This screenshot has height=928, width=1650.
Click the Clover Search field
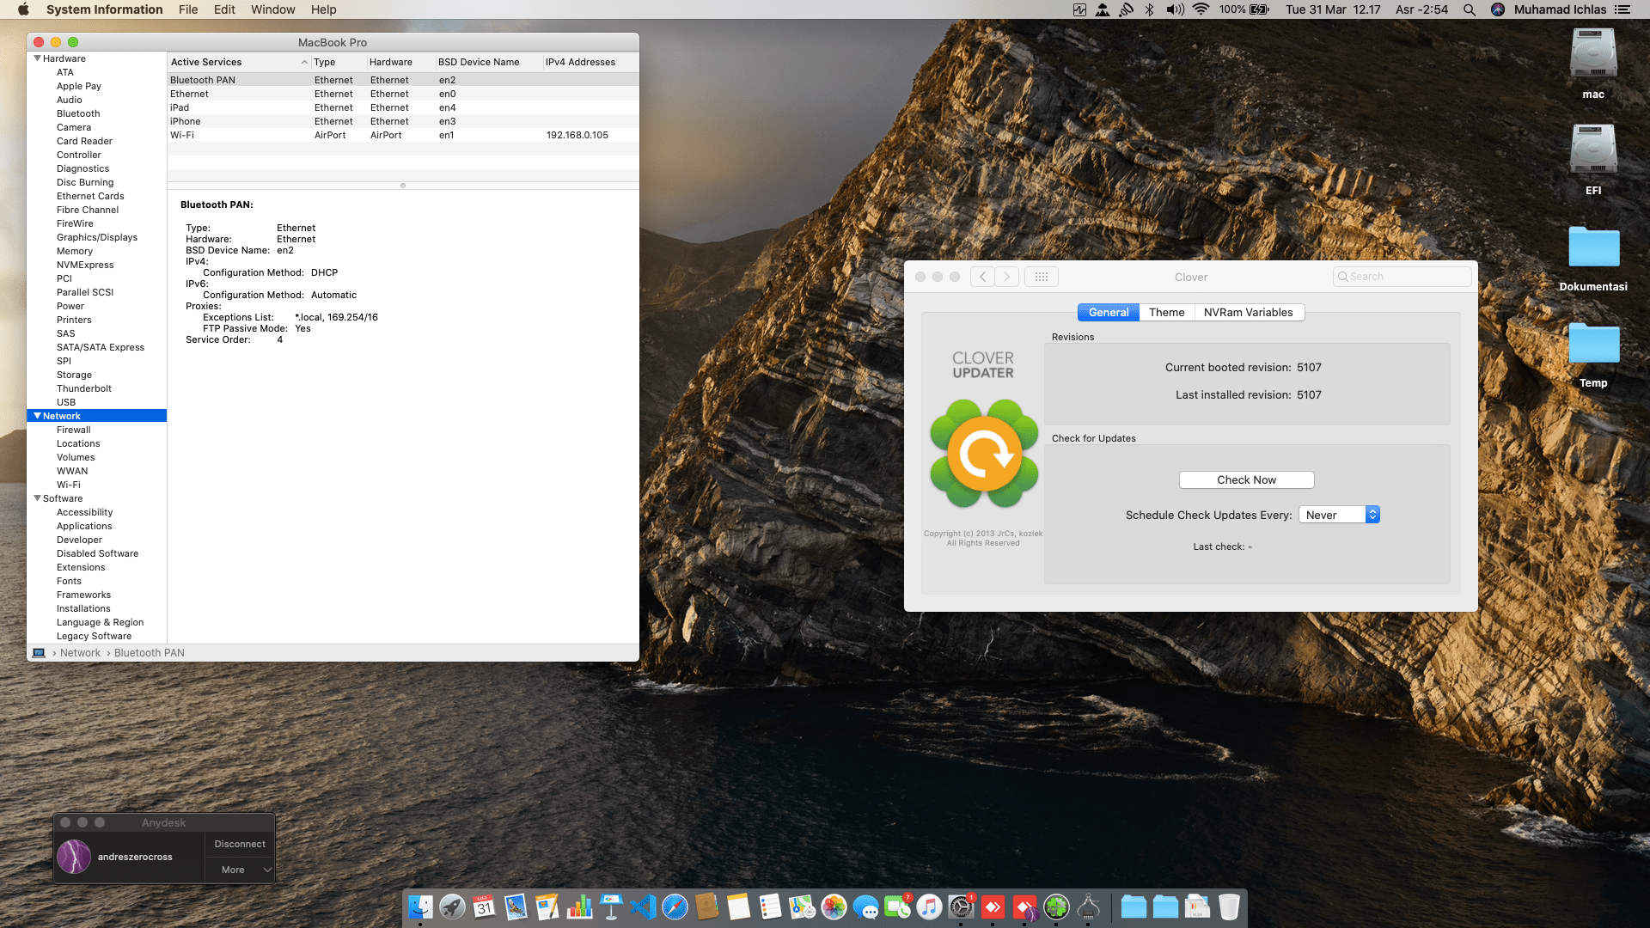coord(1402,277)
